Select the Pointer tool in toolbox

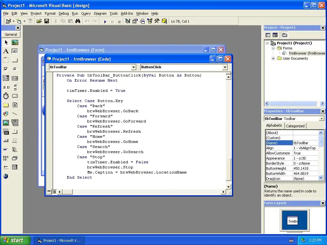click(6, 42)
